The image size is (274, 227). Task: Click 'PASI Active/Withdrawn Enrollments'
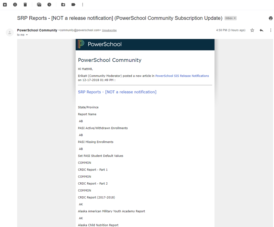click(x=103, y=128)
